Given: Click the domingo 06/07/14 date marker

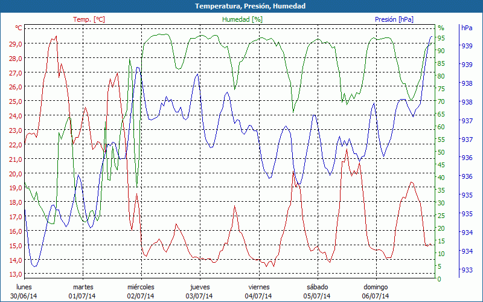Looking at the screenshot, I should [376, 291].
